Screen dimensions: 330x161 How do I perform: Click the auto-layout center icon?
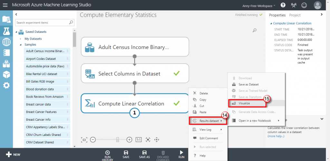coord(148,139)
